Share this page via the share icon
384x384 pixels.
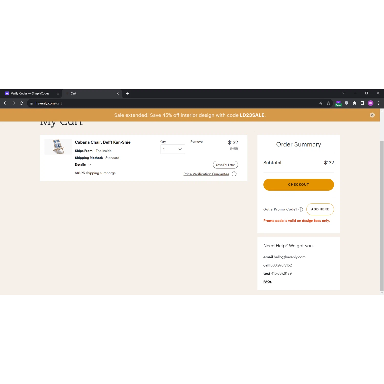[x=320, y=103]
